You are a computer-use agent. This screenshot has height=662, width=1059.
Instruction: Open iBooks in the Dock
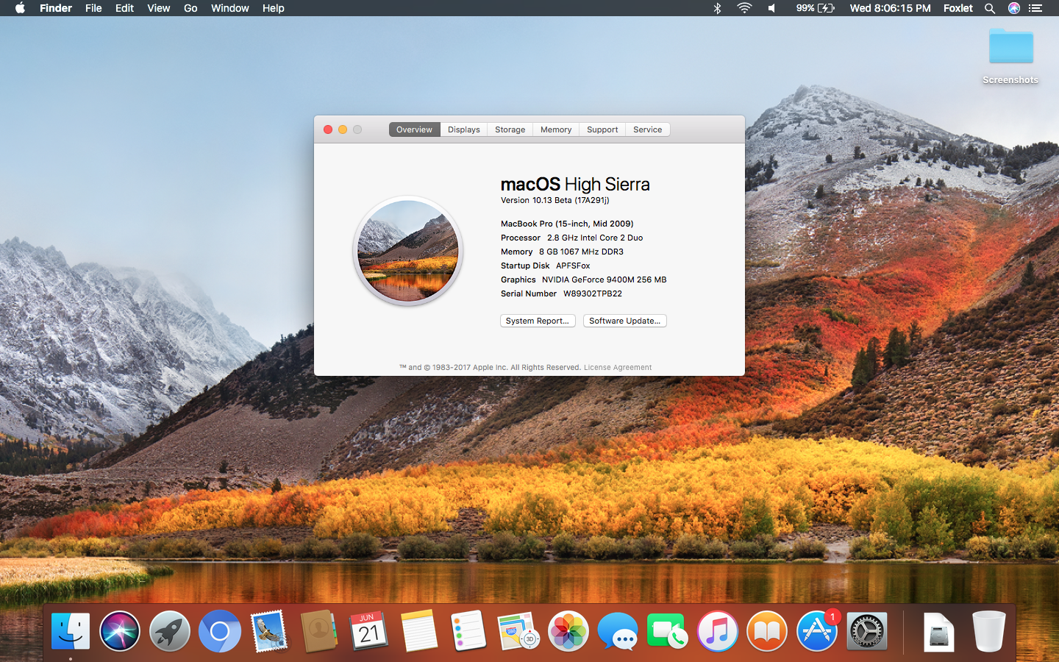767,631
